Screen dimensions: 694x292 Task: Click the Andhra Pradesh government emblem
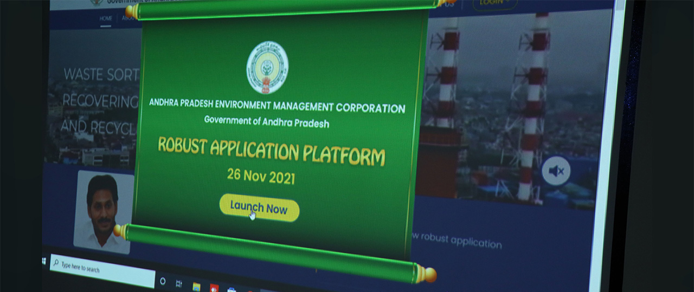[x=267, y=68]
